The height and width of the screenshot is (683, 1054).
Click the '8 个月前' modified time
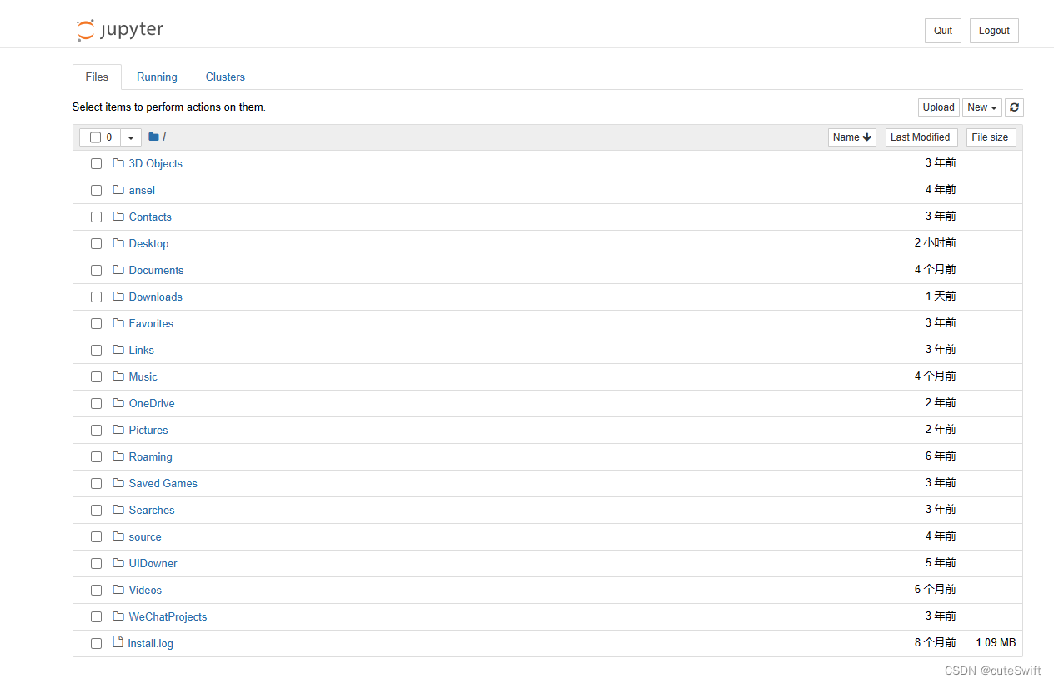936,643
